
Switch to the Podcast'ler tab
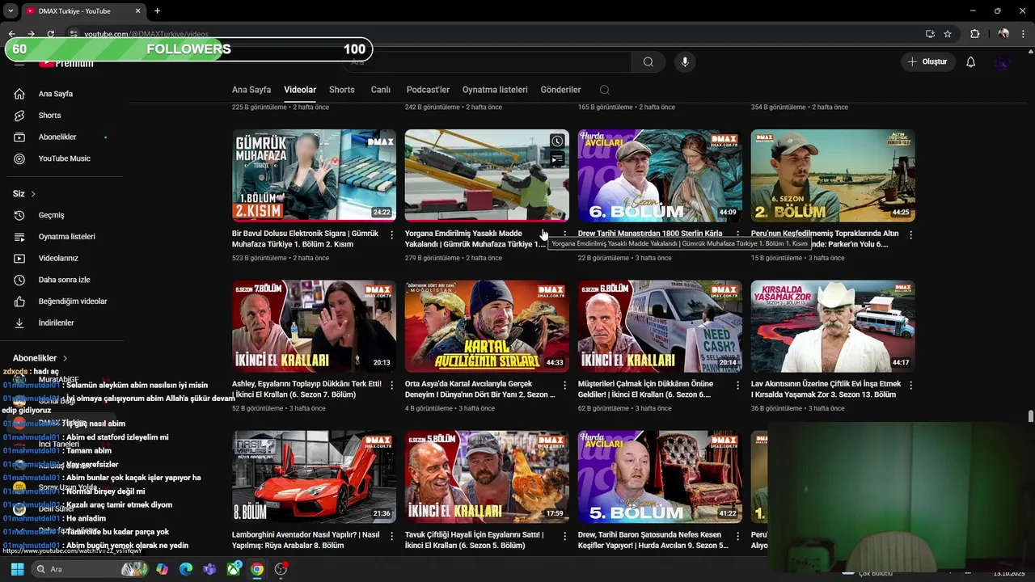tap(428, 90)
